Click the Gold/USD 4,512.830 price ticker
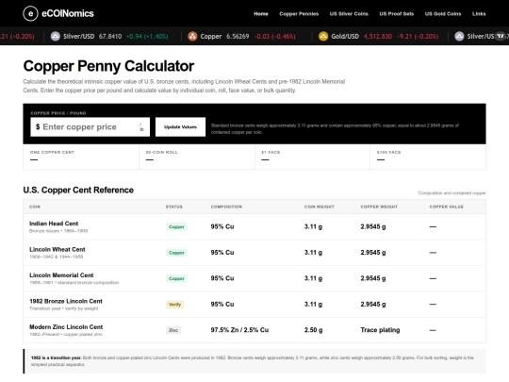 (379, 37)
